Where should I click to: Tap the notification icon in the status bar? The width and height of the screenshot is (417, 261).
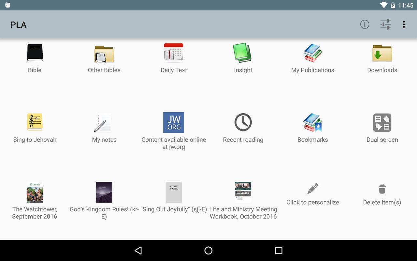point(8,5)
